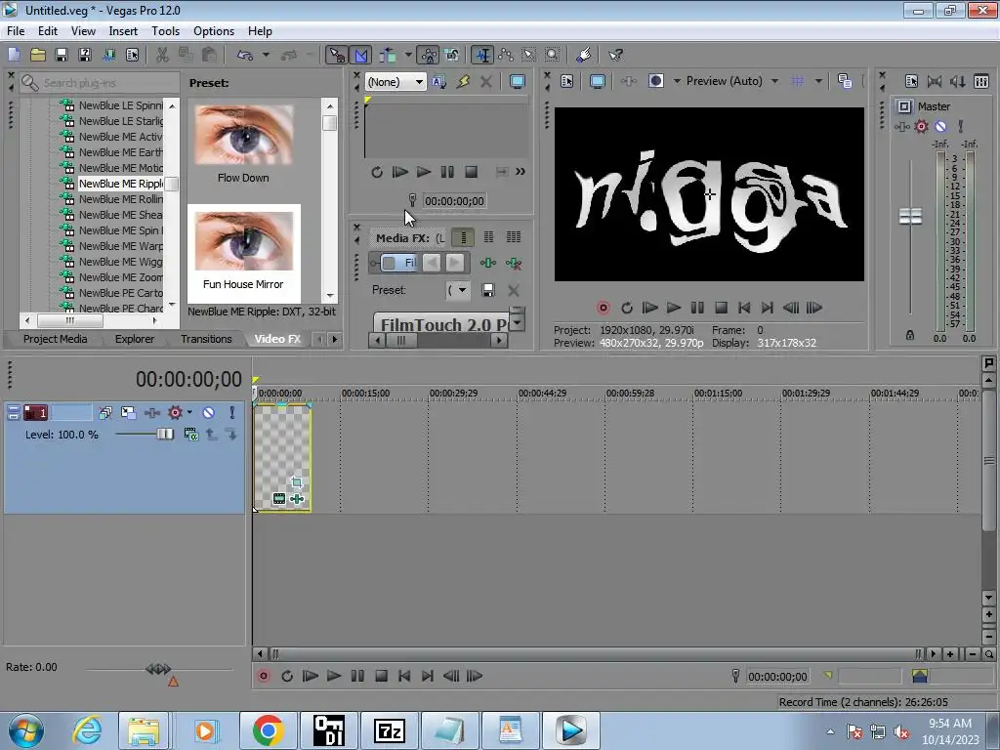Click playback Rate slider handle

pos(158,669)
